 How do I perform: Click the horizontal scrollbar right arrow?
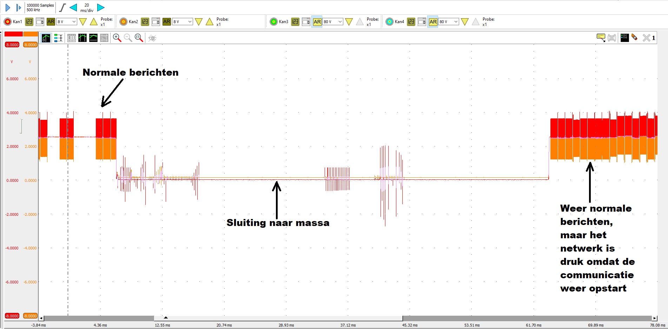point(654,318)
